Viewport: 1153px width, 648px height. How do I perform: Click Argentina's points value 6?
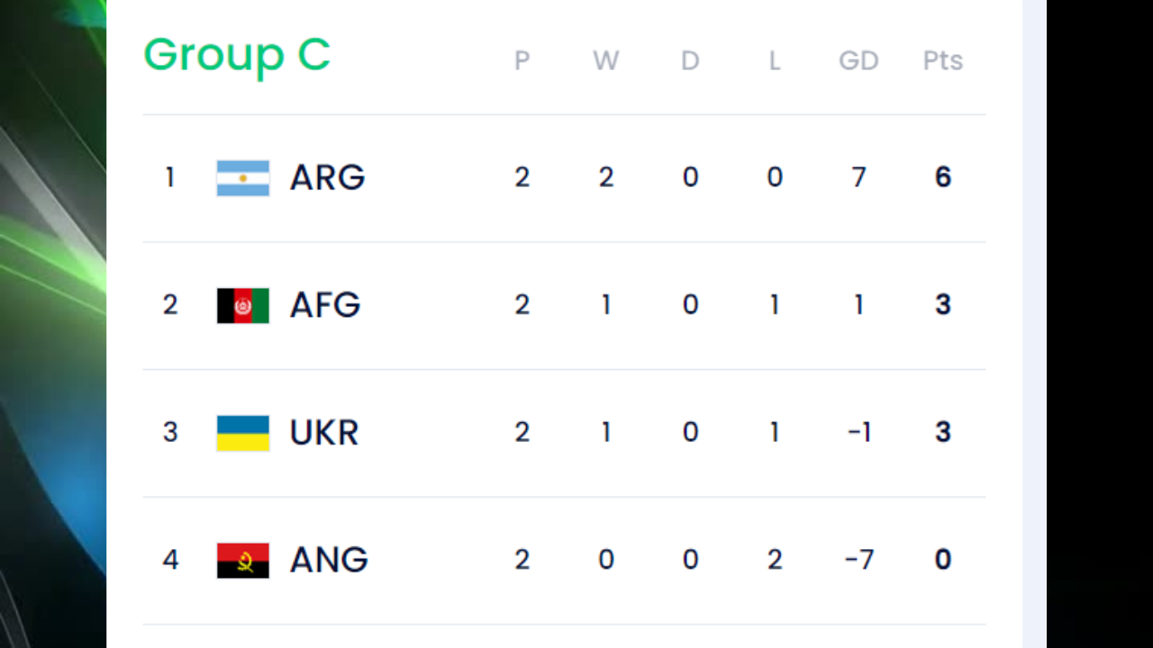point(943,177)
